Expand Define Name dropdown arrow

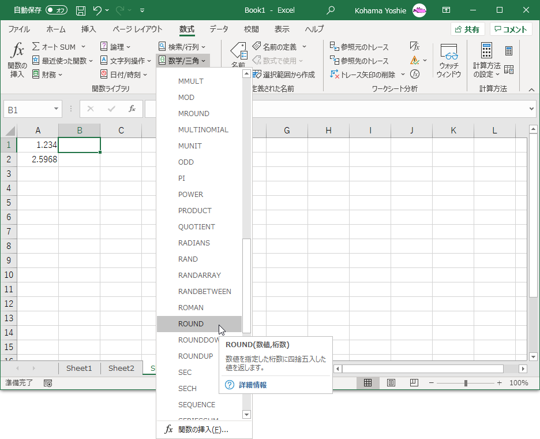pos(305,47)
